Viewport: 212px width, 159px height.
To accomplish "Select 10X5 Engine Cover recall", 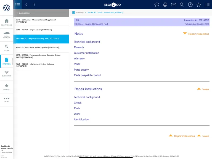I will pos(41,30).
